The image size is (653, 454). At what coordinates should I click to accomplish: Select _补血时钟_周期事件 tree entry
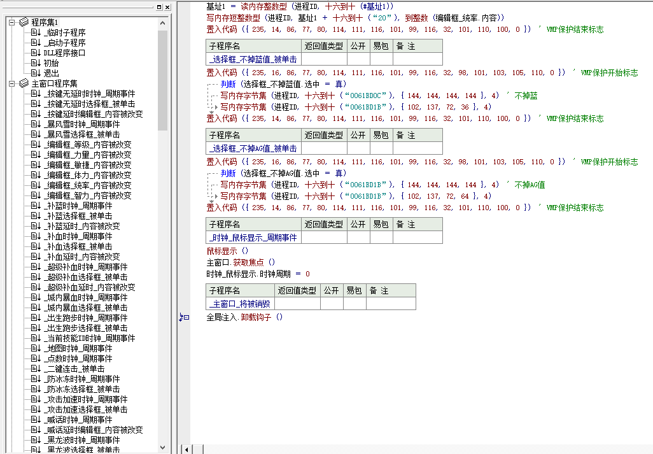[x=78, y=236]
